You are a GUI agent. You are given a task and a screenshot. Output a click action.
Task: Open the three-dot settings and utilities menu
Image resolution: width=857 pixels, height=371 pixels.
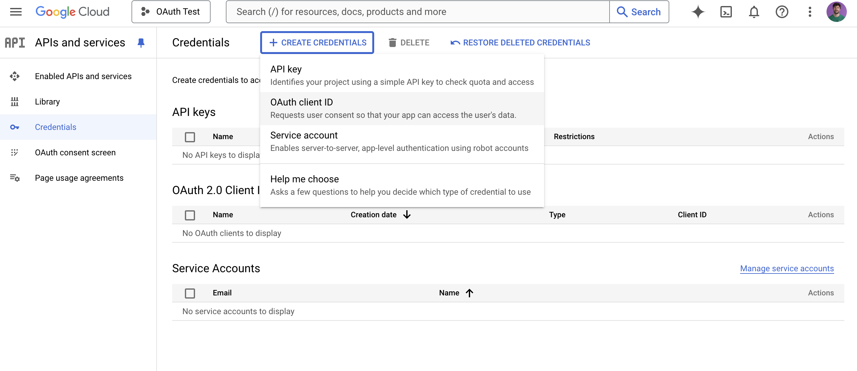[x=810, y=12]
